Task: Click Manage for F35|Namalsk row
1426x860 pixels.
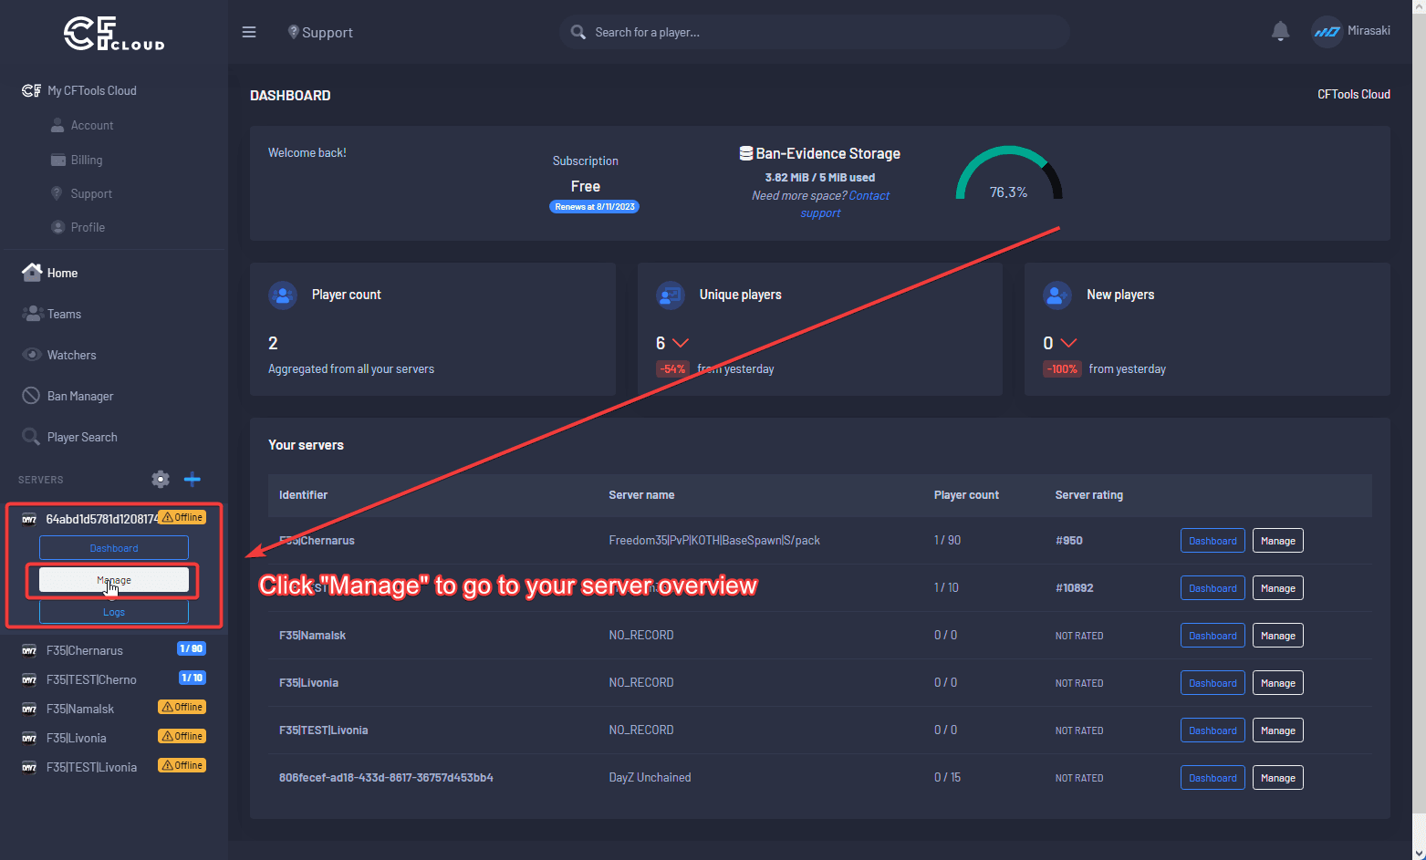Action: point(1277,636)
